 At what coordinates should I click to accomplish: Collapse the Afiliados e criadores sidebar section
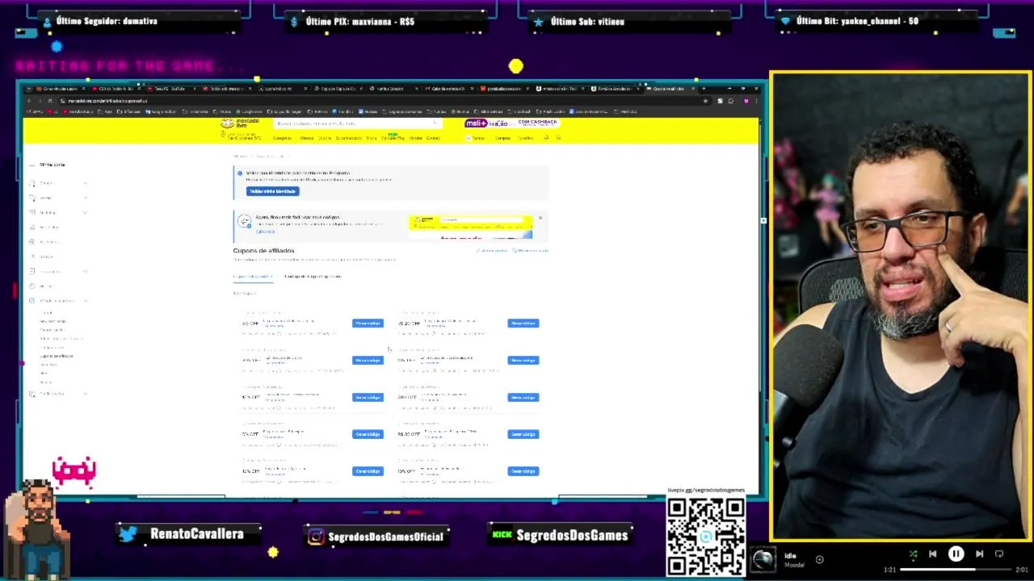(85, 300)
